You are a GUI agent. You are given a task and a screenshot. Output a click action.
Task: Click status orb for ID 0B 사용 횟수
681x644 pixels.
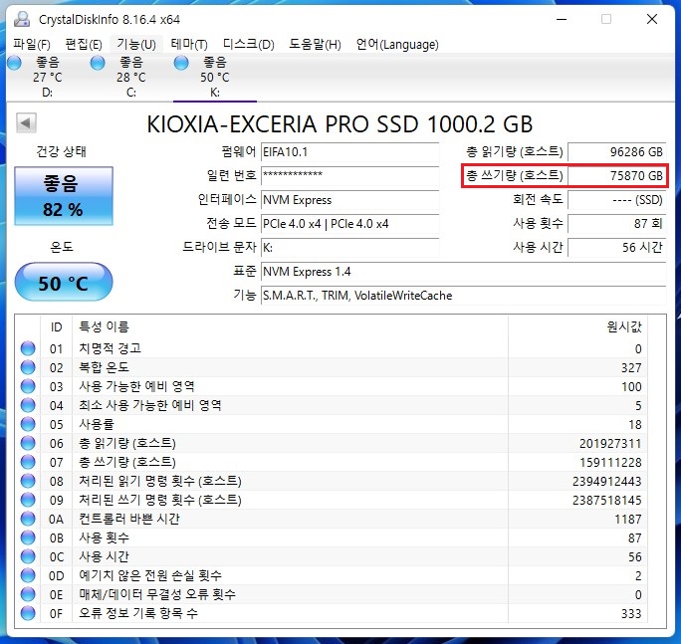[28, 537]
